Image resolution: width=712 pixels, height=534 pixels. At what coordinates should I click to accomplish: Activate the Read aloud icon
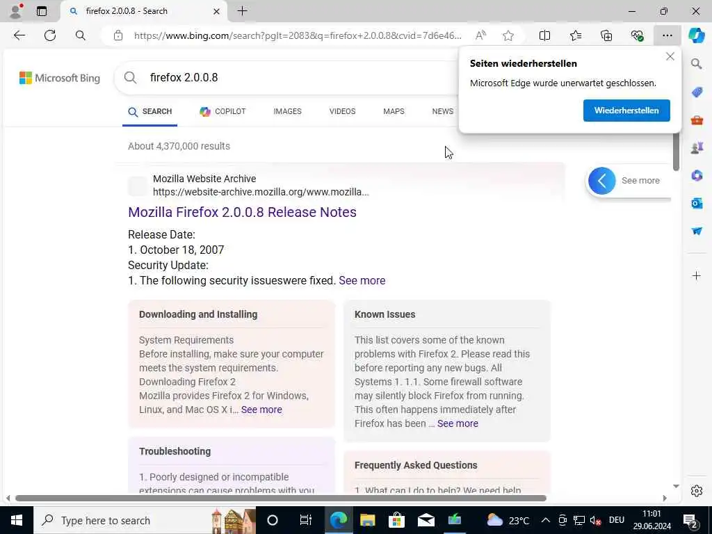click(x=480, y=35)
